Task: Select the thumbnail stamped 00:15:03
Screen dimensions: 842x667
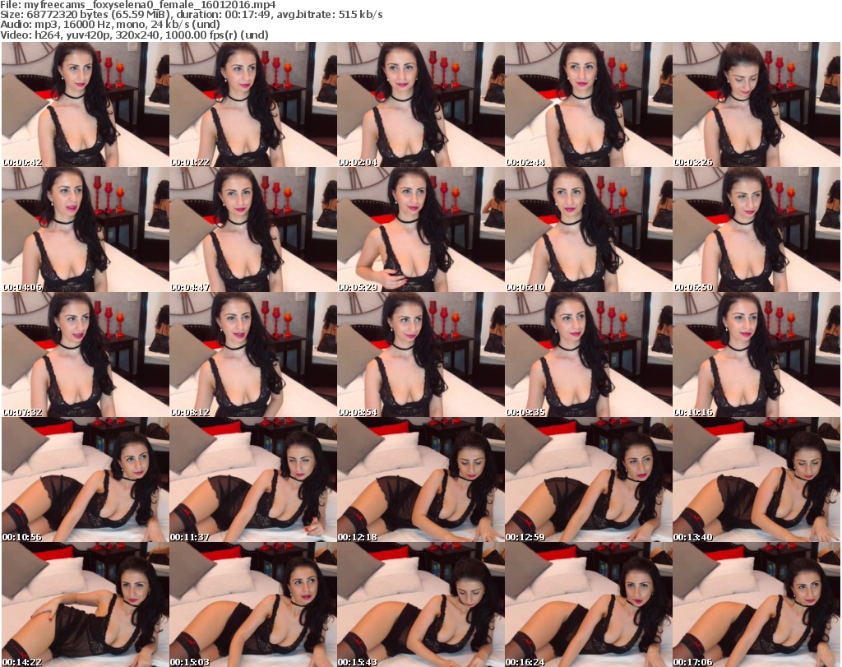Action: click(x=253, y=604)
